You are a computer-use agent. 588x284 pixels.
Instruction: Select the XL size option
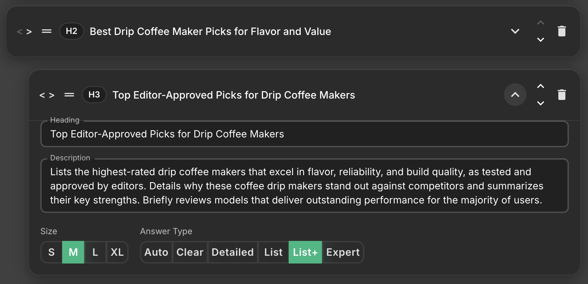coord(117,252)
